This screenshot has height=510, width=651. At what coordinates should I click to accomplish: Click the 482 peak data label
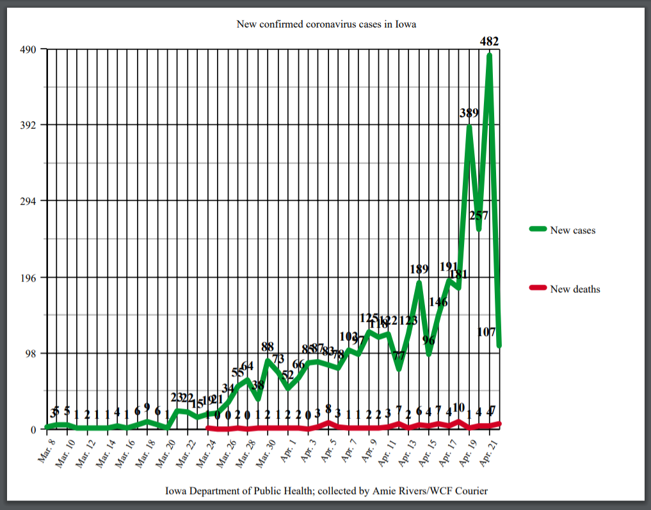(x=490, y=42)
